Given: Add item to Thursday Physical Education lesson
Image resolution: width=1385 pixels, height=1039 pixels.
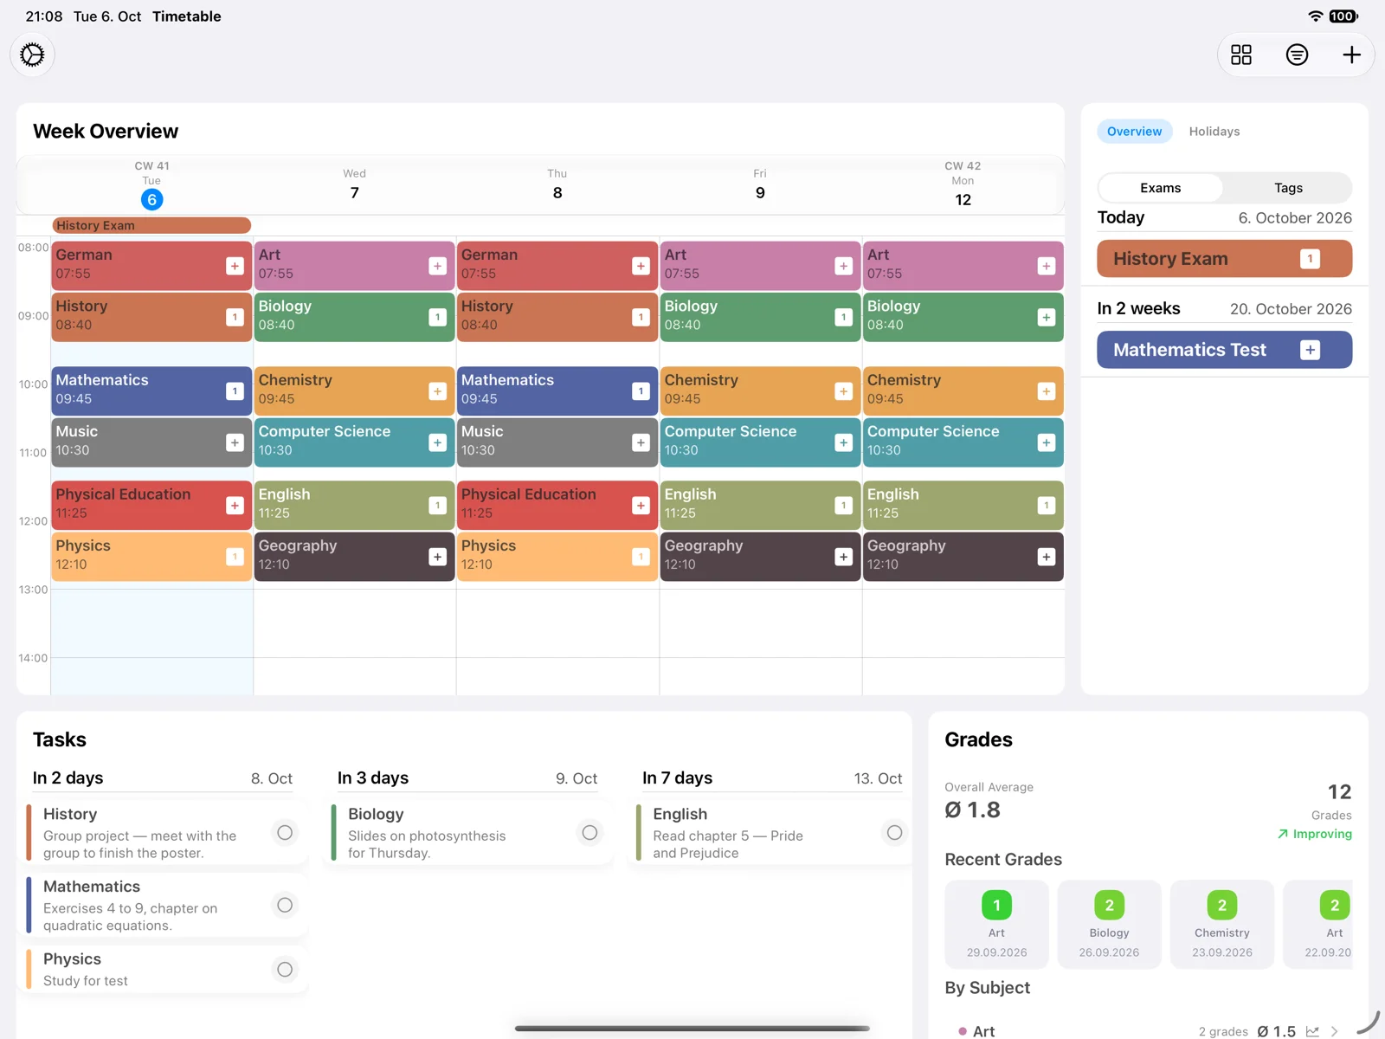Looking at the screenshot, I should [641, 506].
